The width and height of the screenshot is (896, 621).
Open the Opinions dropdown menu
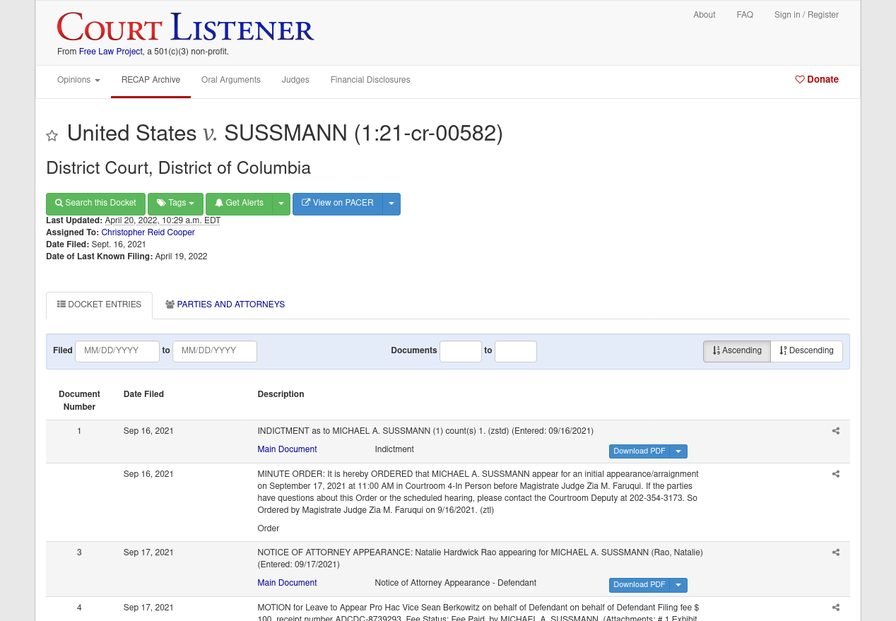click(78, 81)
